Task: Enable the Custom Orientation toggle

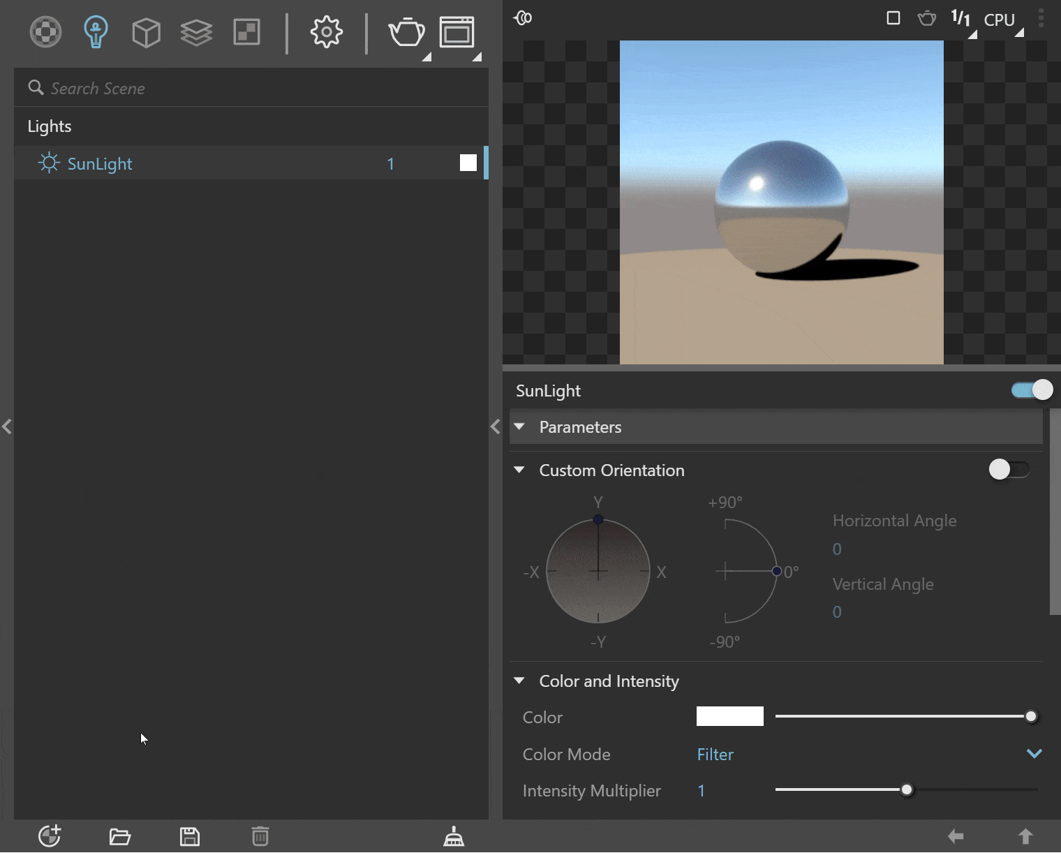Action: tap(1009, 469)
